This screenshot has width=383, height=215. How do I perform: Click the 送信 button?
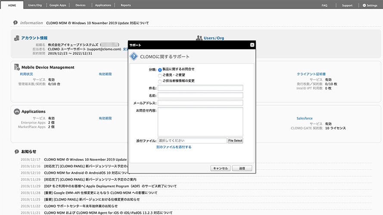[x=242, y=168]
